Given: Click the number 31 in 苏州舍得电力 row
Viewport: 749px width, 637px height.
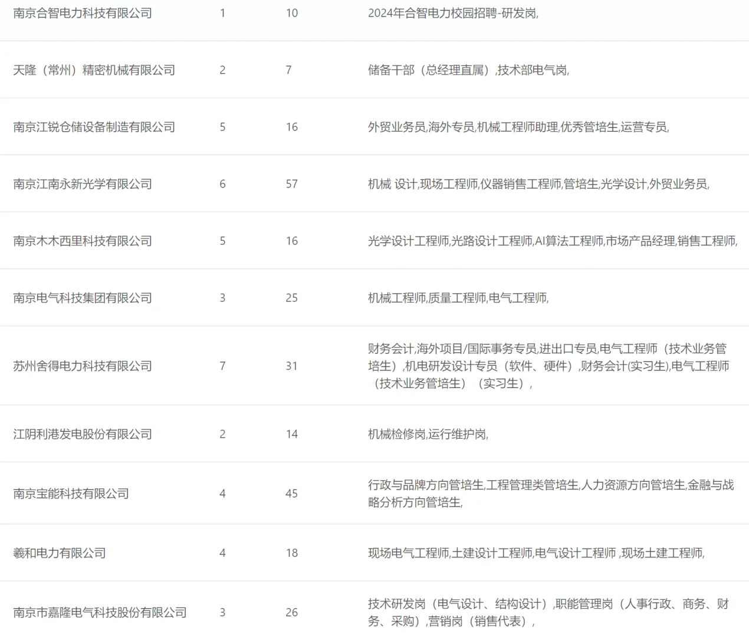Looking at the screenshot, I should pos(292,366).
